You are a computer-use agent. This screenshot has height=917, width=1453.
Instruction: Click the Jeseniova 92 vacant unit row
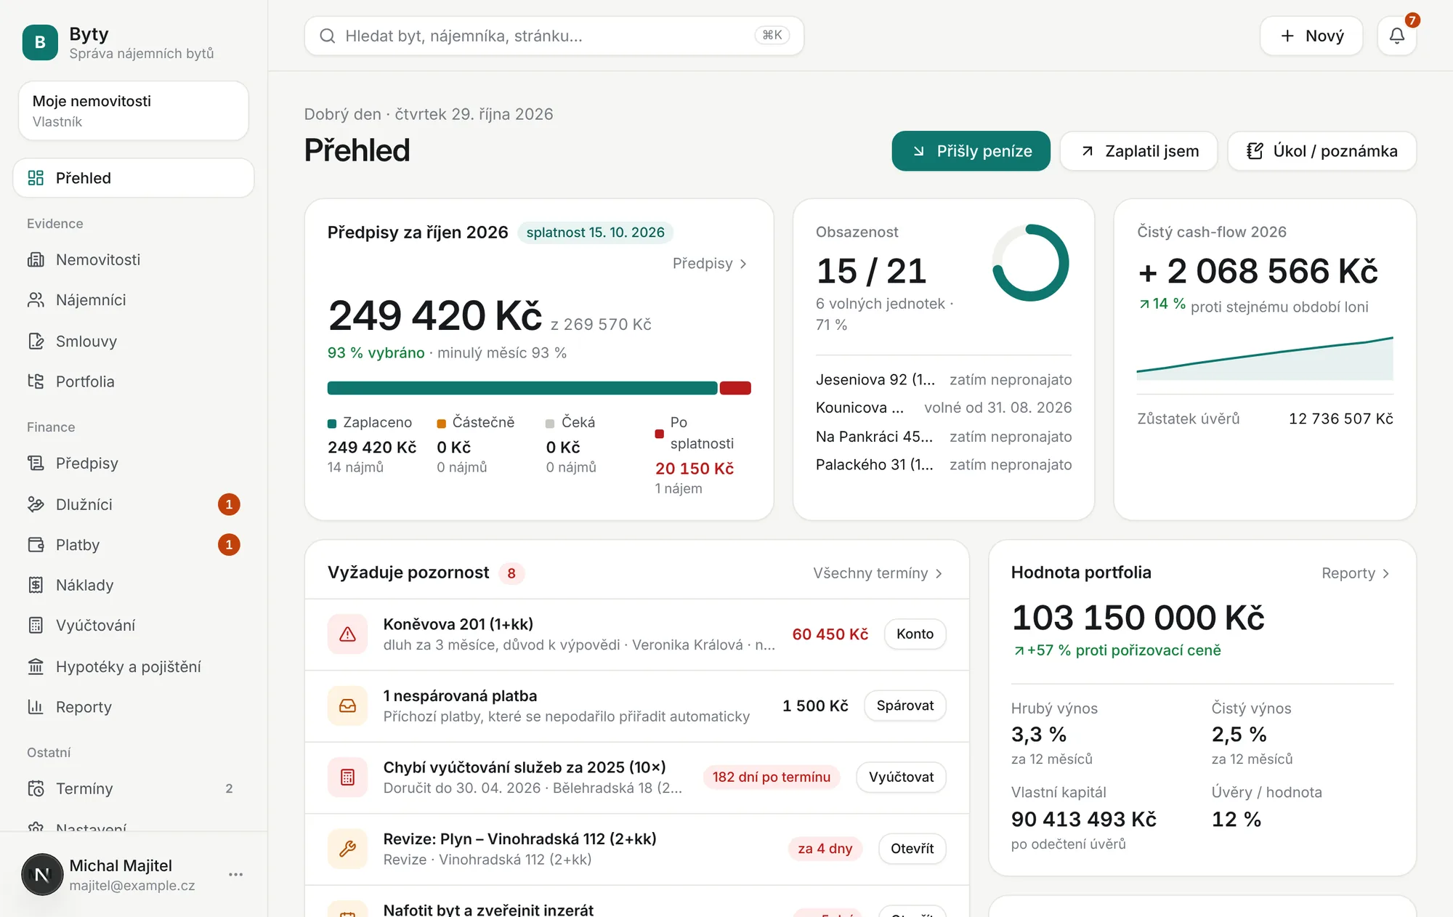(944, 379)
